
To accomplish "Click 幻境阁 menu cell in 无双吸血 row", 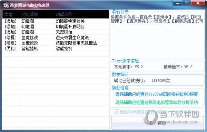I will [x=28, y=32].
